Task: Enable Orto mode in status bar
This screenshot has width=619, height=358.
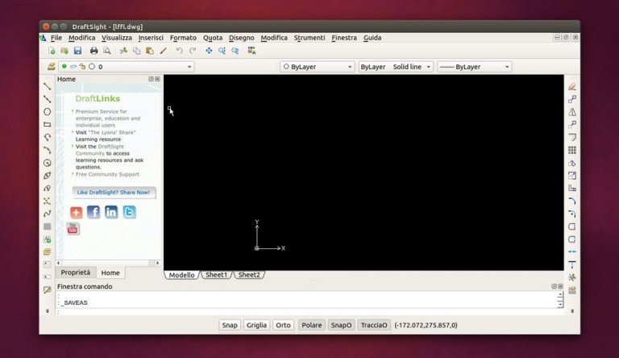Action: point(283,325)
